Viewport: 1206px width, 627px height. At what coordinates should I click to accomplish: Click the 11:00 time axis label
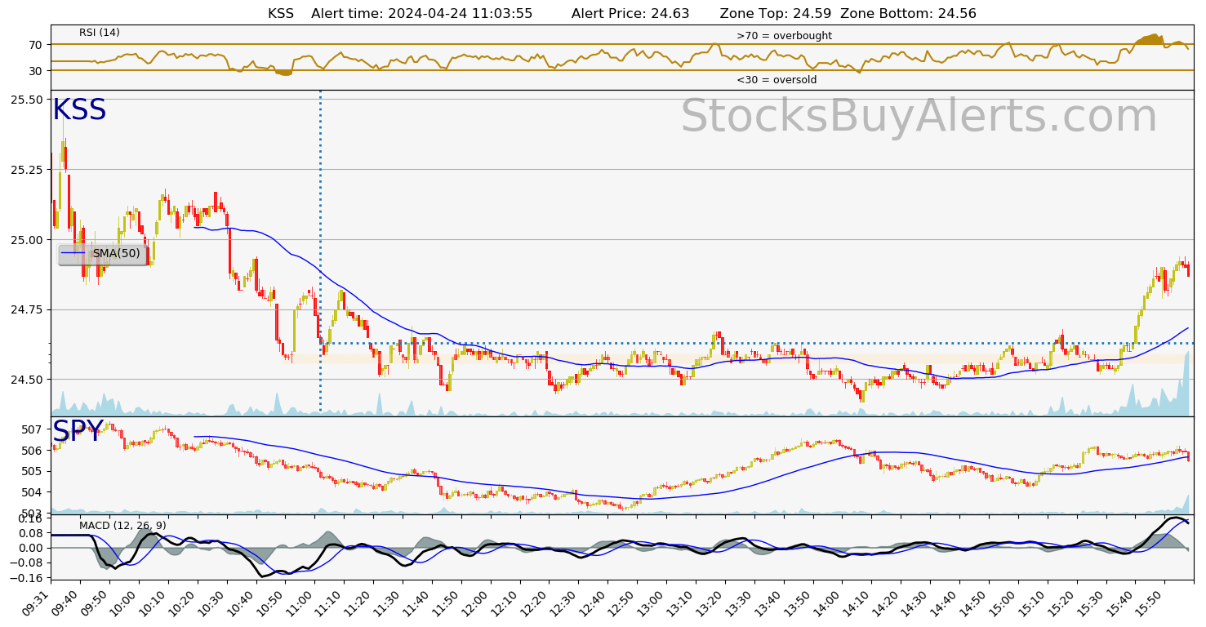[300, 603]
